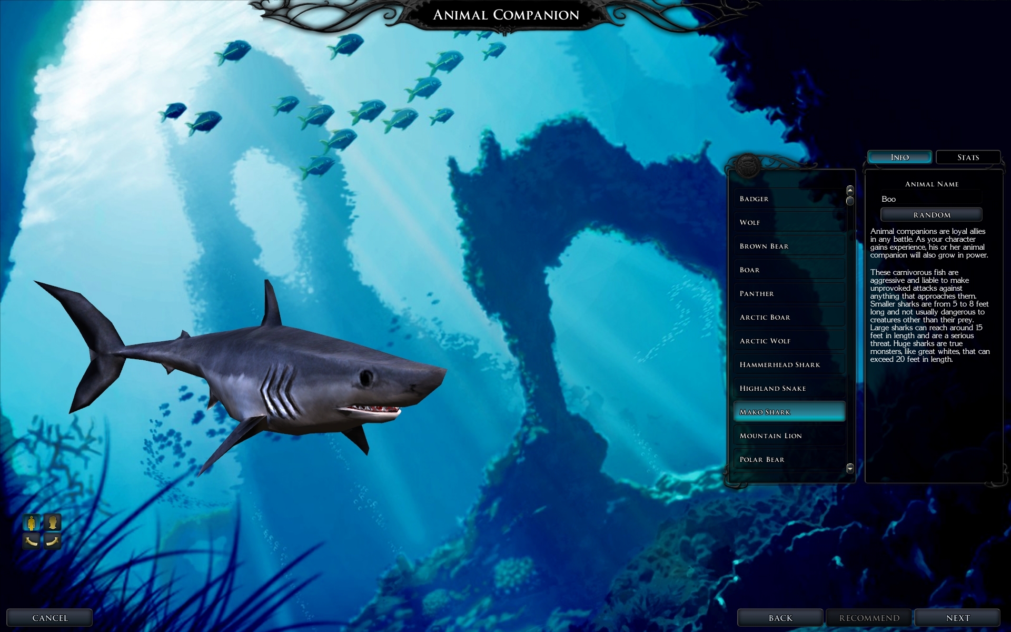Screen dimensions: 1011x632
Task: Open the Stats tab
Action: (968, 157)
